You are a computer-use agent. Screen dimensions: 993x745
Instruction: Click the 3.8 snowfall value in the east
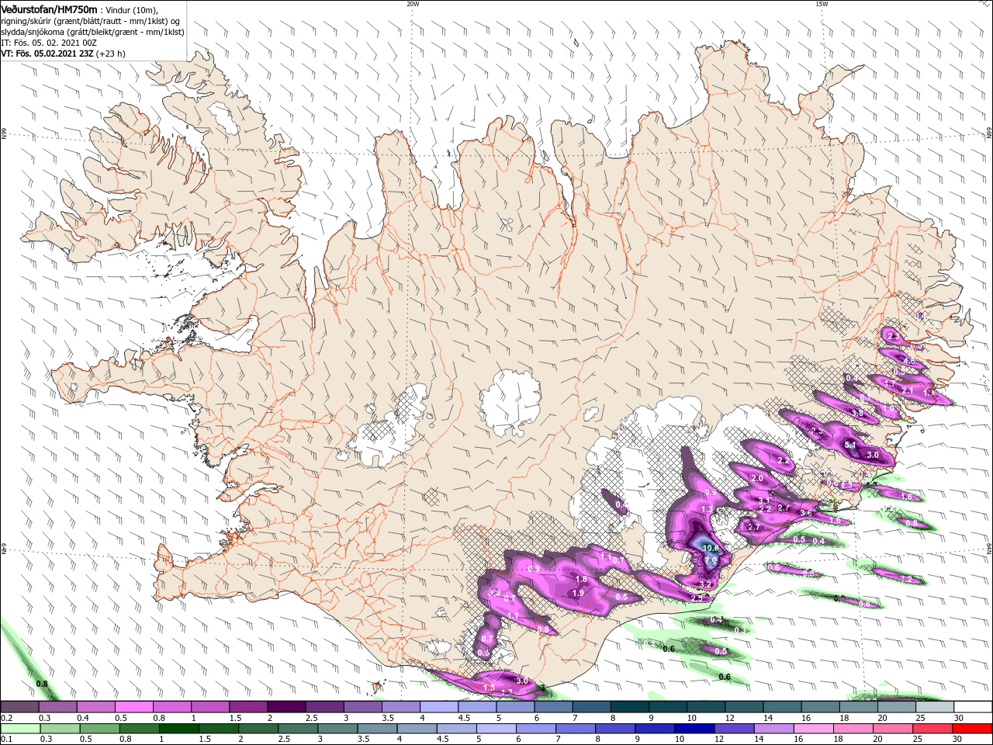(x=857, y=414)
